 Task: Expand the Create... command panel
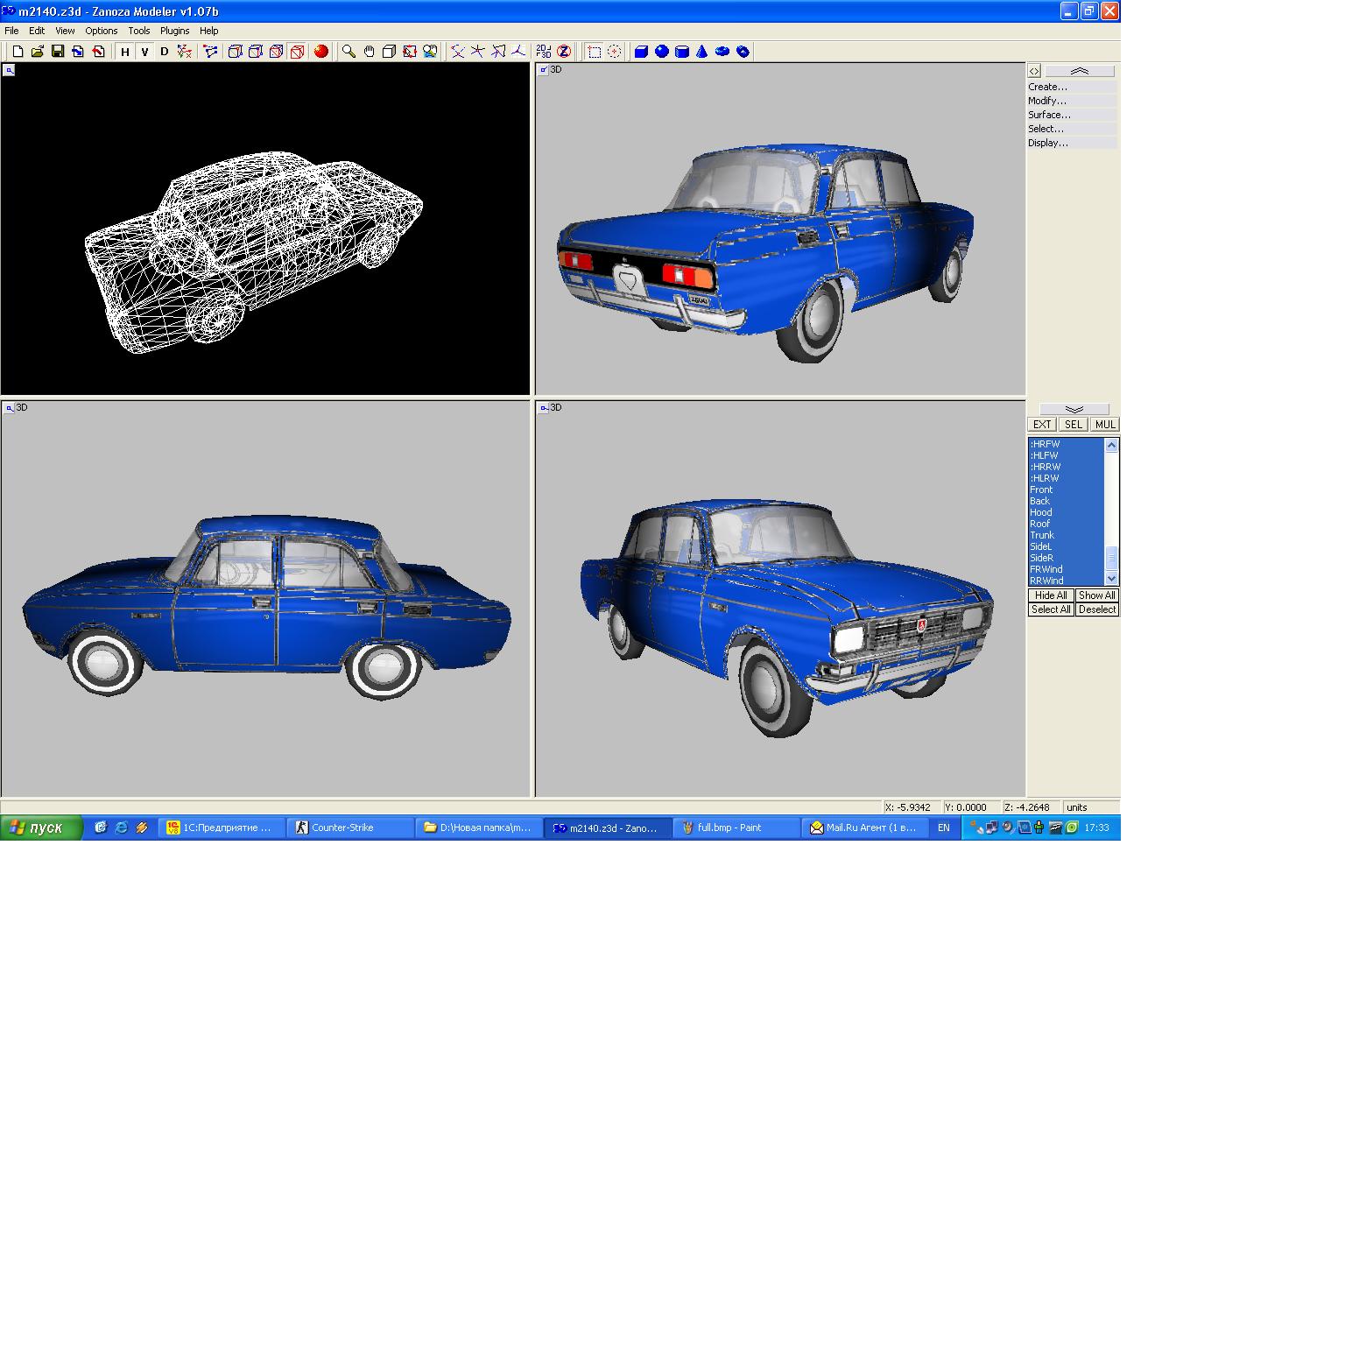1047,87
